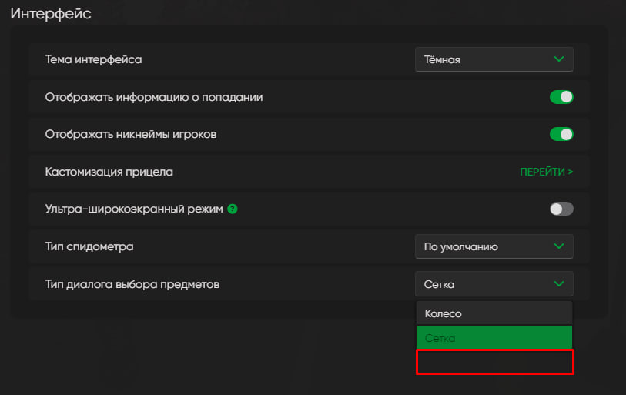
Task: Collapse the Тип диалога выбора предметов dropdown
Action: [494, 284]
